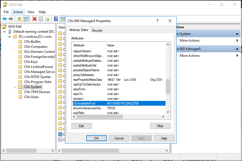
Task: Close the RID Manager$ Properties dialog
Action: point(170,21)
